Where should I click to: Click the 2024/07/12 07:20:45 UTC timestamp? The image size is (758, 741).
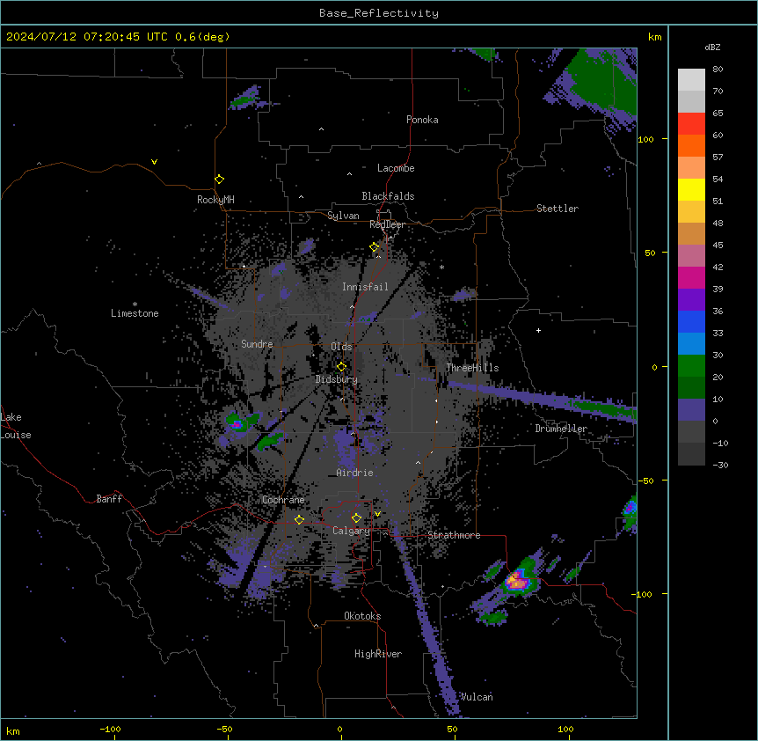tap(118, 37)
